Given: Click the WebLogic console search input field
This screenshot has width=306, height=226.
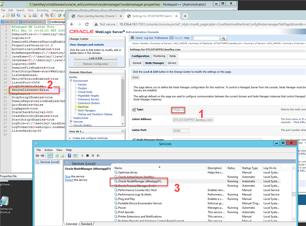Looking at the screenshot, I should point(207,38).
